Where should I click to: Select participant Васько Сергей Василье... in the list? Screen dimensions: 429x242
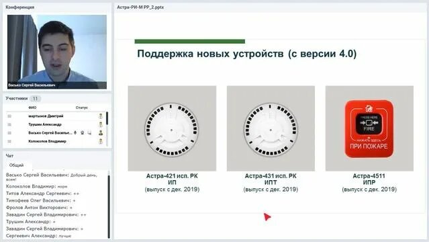(50, 133)
